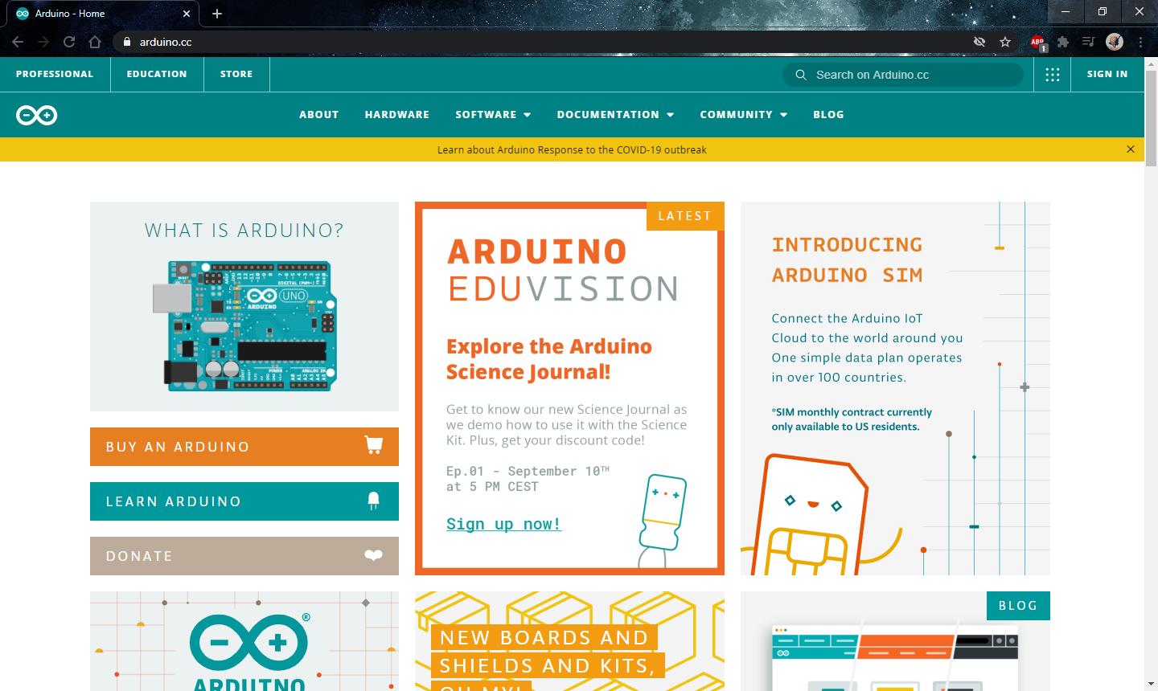The image size is (1158, 691).
Task: Click Explore the Arduino Science Journal! headline
Action: (x=549, y=359)
